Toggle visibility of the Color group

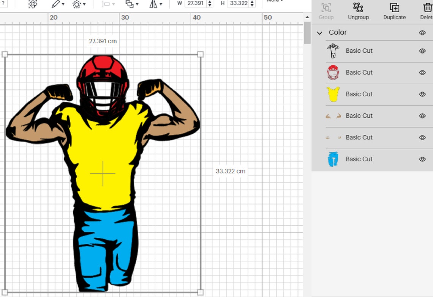pos(422,33)
